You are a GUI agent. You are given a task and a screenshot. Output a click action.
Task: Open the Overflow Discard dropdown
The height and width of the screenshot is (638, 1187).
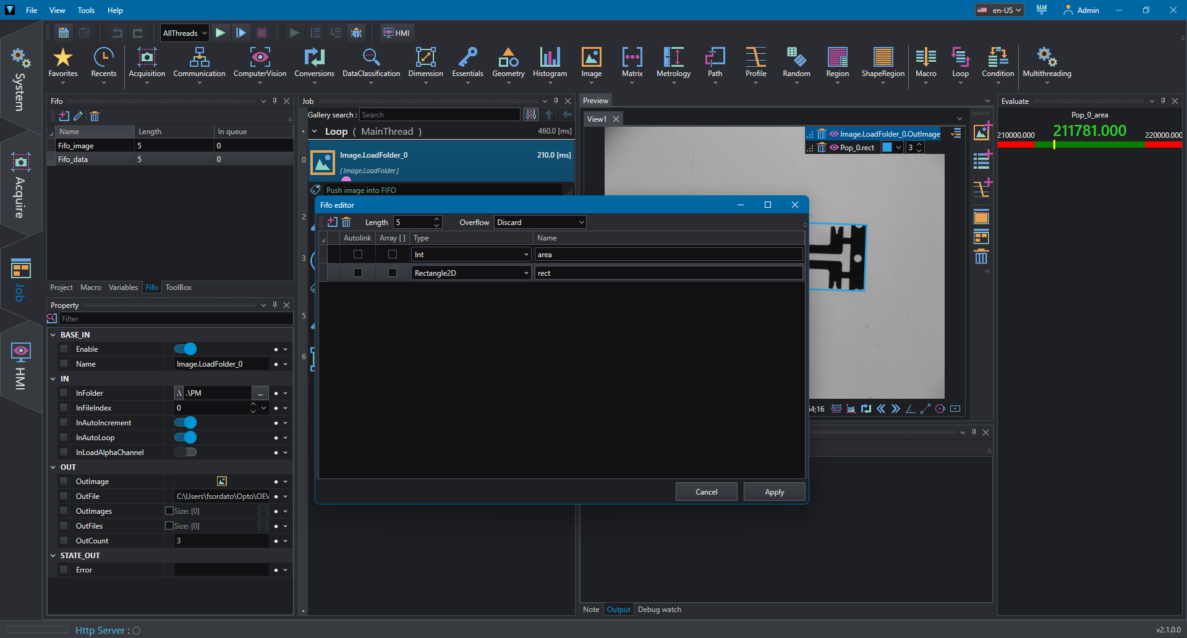(540, 223)
